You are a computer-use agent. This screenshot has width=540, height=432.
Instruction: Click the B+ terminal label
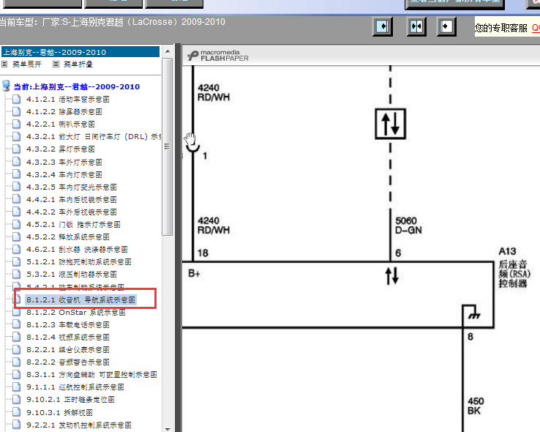point(194,274)
